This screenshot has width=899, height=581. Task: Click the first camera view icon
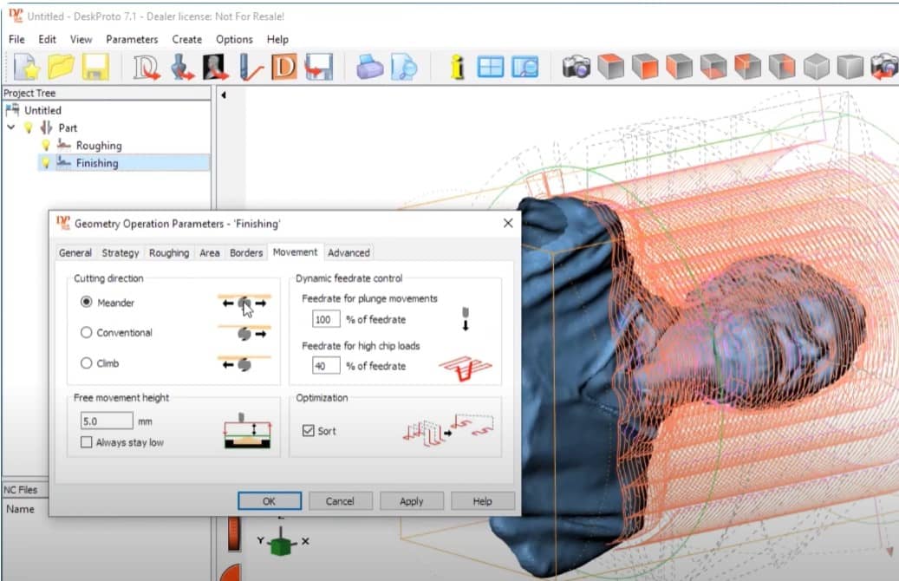[x=576, y=67]
